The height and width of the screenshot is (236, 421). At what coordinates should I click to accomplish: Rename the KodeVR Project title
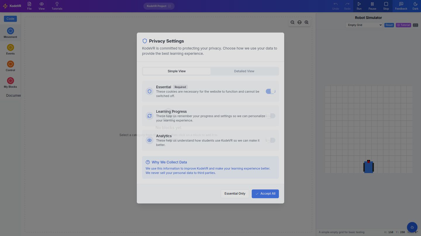coord(159,6)
